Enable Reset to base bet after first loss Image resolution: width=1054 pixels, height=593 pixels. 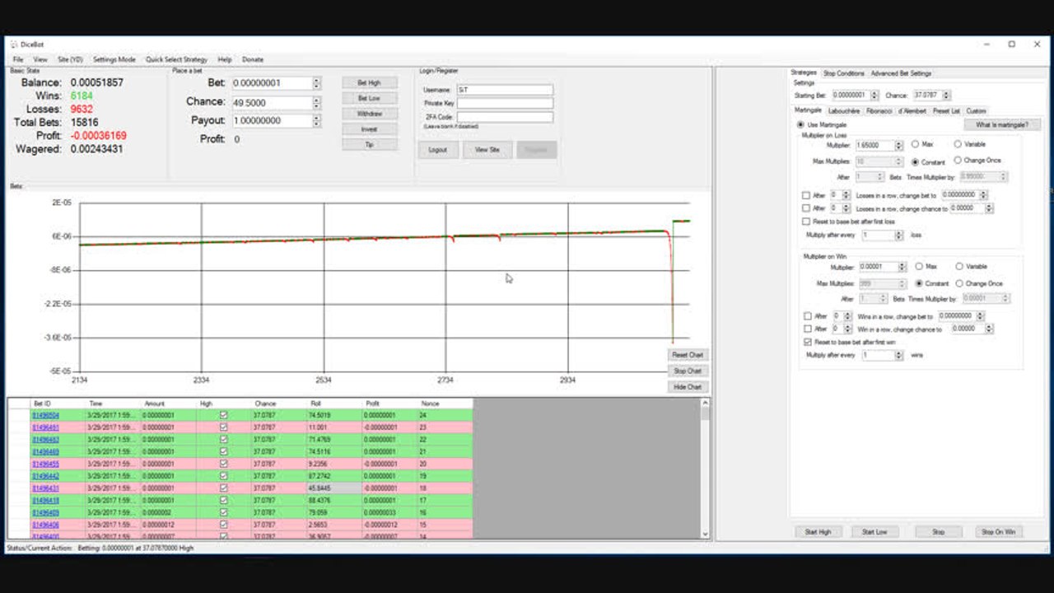806,222
